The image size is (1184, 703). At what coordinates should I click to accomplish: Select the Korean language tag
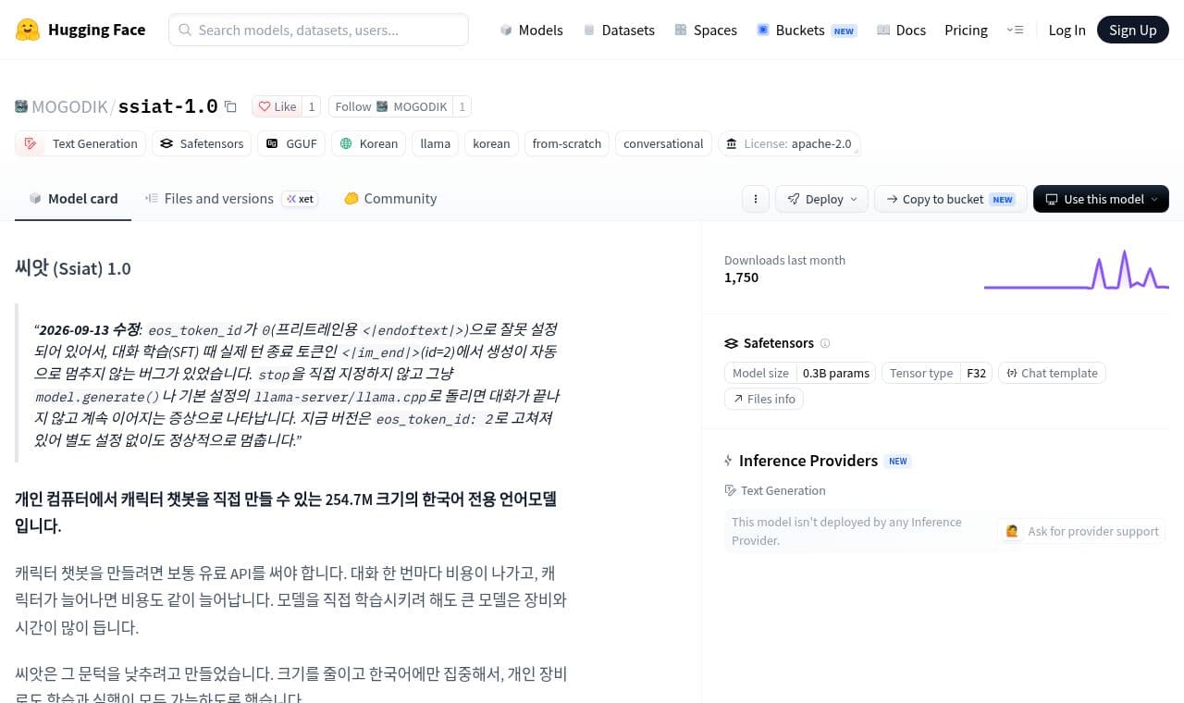pos(368,143)
